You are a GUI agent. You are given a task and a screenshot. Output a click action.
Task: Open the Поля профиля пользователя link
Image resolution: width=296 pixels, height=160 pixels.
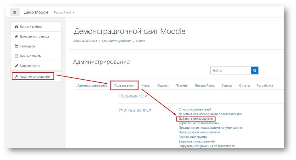click(199, 132)
